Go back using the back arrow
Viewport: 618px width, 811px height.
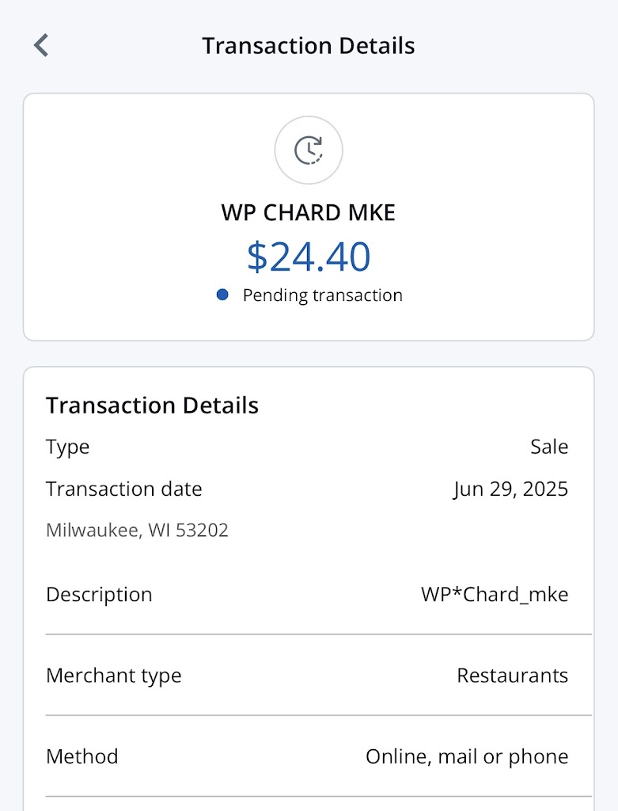click(x=42, y=45)
